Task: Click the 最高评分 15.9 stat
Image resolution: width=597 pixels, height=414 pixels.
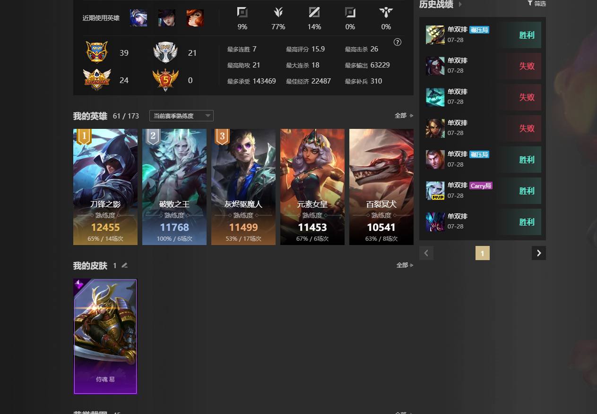Action: tap(305, 49)
